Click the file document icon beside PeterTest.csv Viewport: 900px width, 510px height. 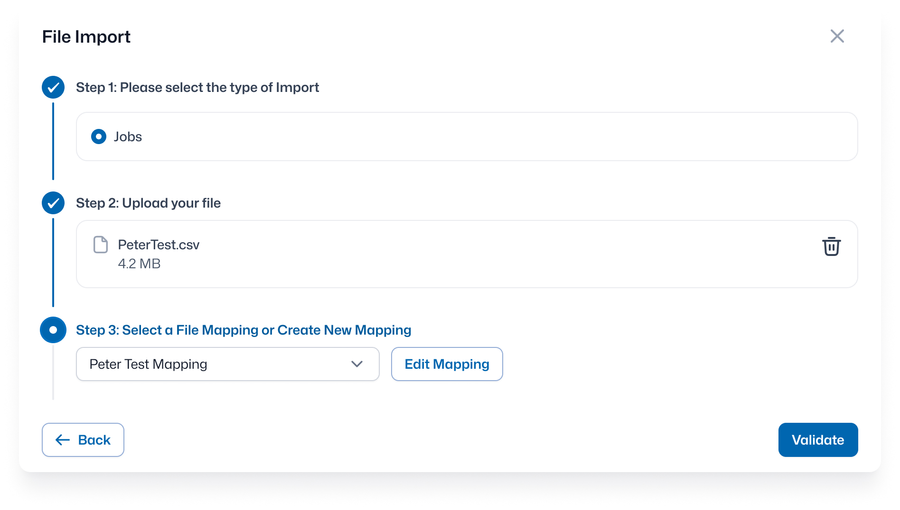[x=100, y=245]
